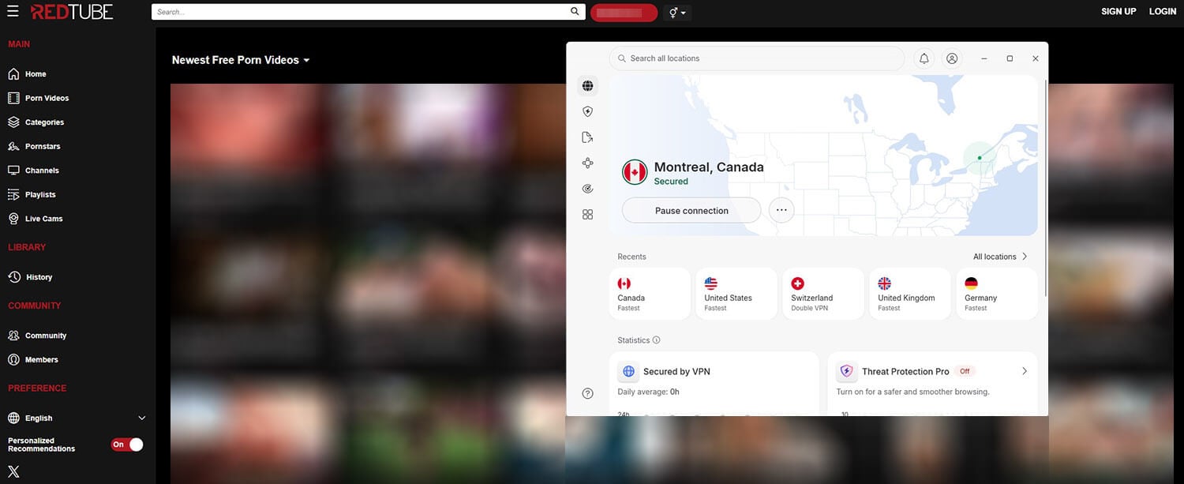Open the account profile icon in the VPN app
The height and width of the screenshot is (484, 1184).
coord(952,58)
